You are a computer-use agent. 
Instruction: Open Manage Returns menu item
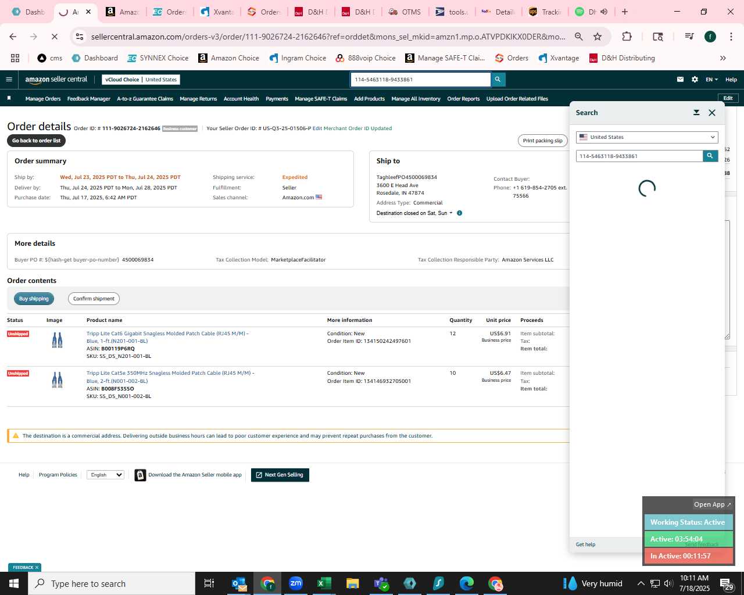point(198,99)
